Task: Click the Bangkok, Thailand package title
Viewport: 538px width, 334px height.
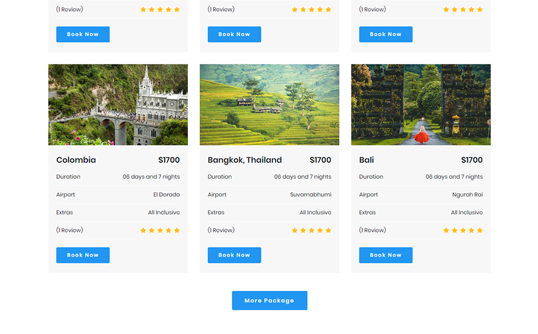Action: 245,160
